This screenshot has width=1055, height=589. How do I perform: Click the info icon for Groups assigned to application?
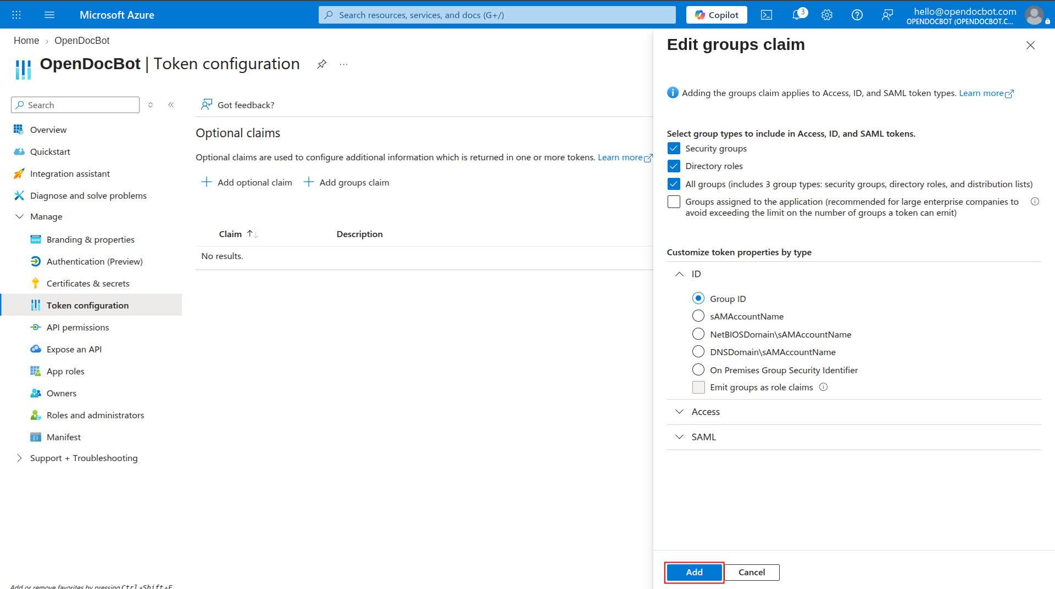pos(1035,201)
